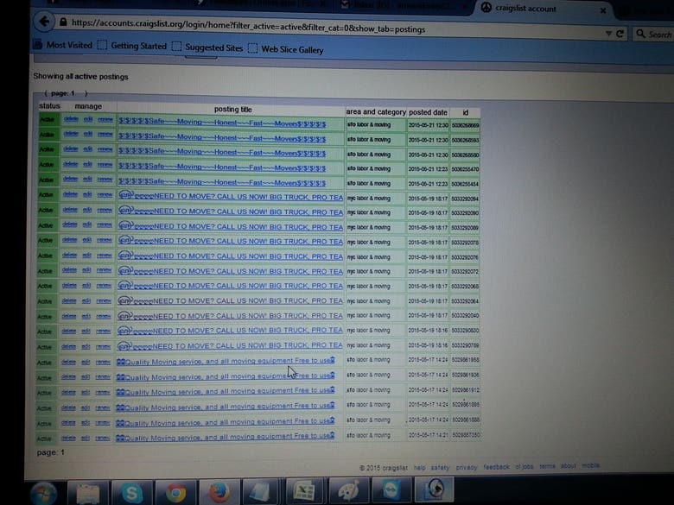Close the craigslist account tab
The width and height of the screenshot is (674, 505).
pos(603,10)
